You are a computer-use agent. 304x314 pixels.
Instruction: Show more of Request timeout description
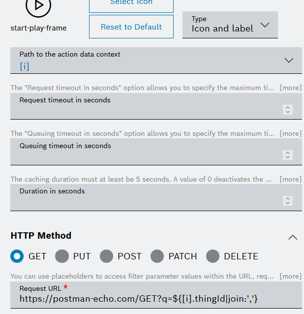(290, 88)
